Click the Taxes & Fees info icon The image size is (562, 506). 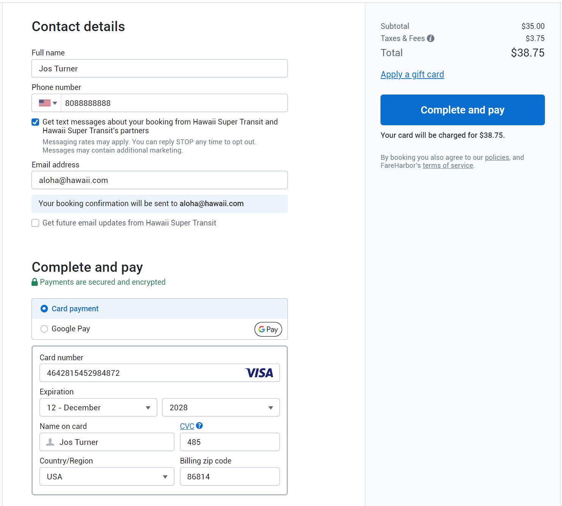click(x=430, y=38)
